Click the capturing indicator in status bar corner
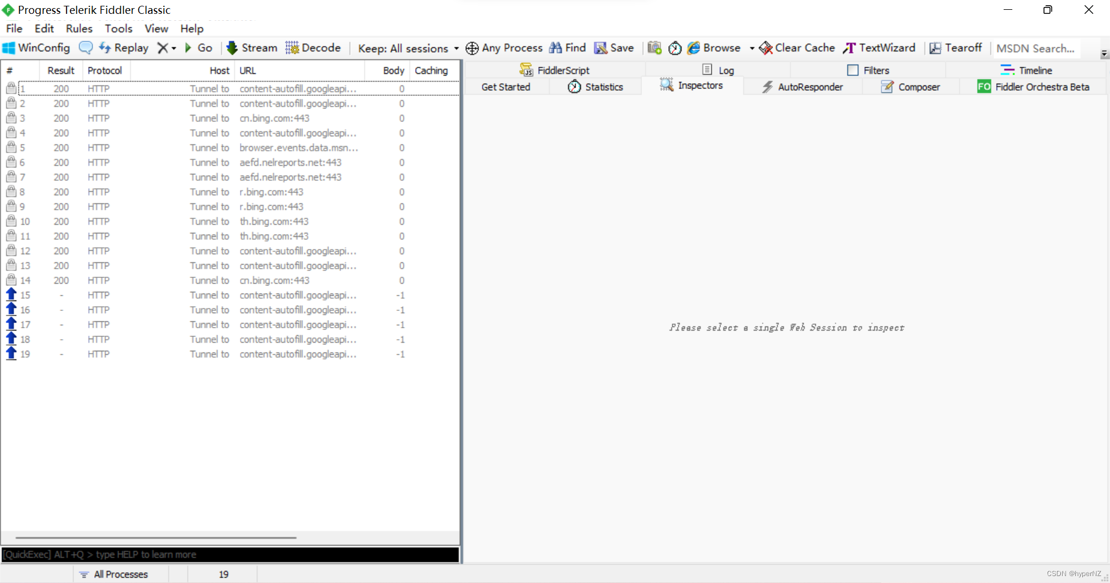 (x=36, y=574)
